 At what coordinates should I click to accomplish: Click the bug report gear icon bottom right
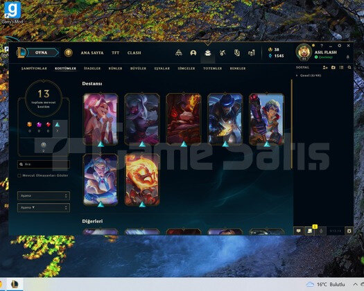349,231
